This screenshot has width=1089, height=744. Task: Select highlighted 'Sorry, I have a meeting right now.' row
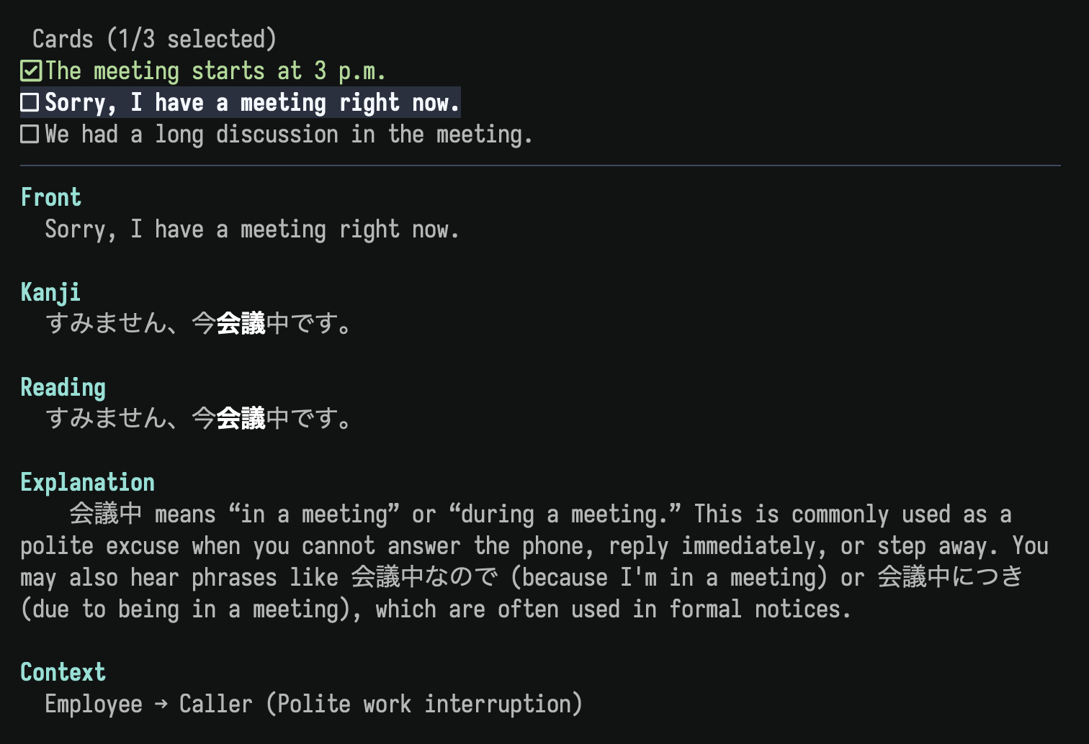tap(241, 103)
